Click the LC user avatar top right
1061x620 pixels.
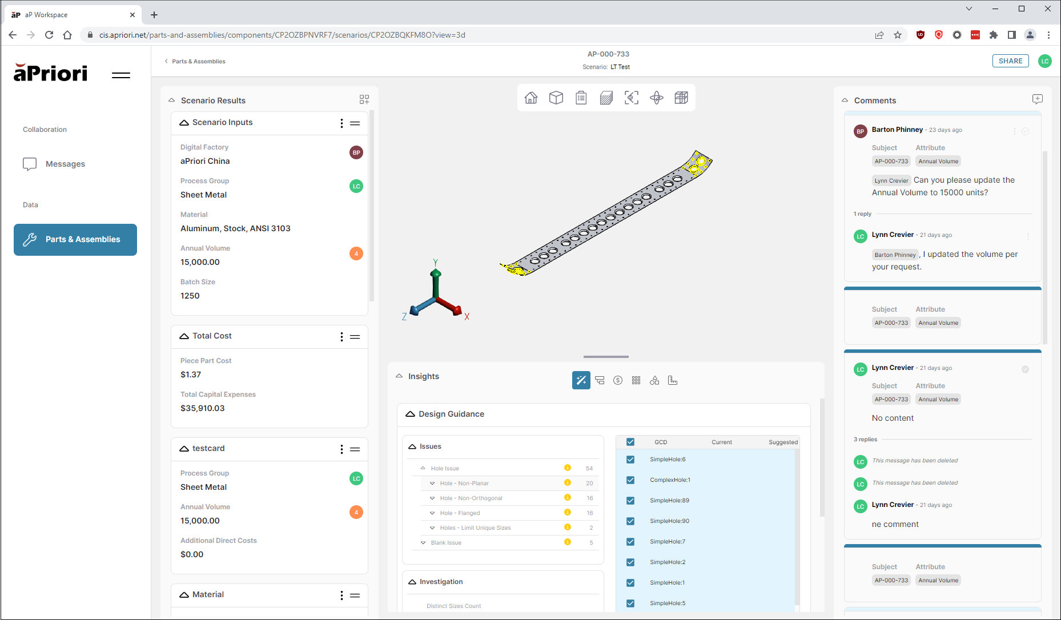click(x=1045, y=61)
